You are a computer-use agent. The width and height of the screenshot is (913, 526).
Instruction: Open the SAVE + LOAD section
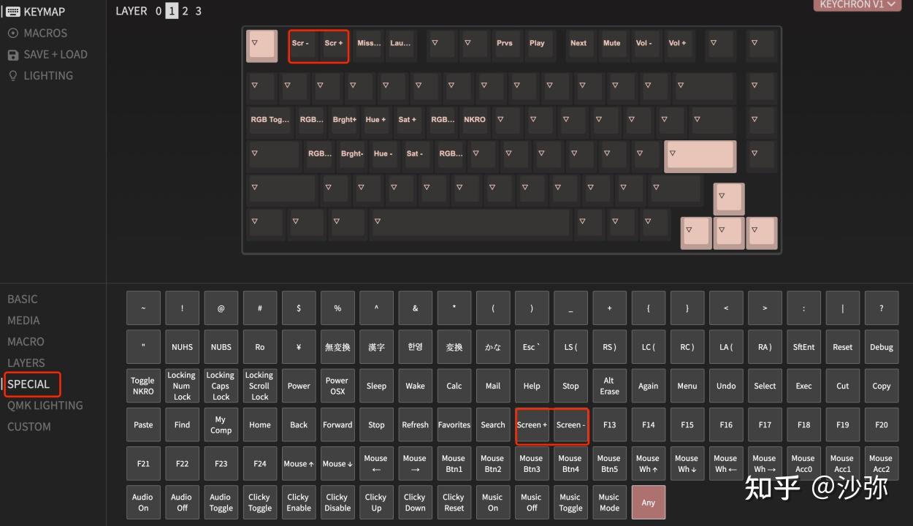click(x=47, y=54)
